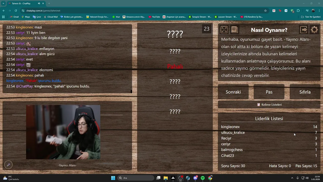Click the round pen tool icon in Yayıncı Alanı

click(8, 165)
